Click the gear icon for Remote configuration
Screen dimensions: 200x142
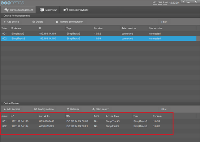57,22
